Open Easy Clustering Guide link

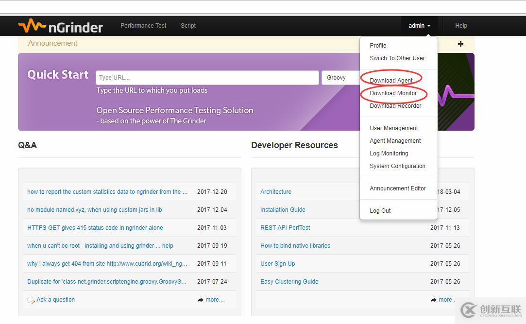pos(289,282)
